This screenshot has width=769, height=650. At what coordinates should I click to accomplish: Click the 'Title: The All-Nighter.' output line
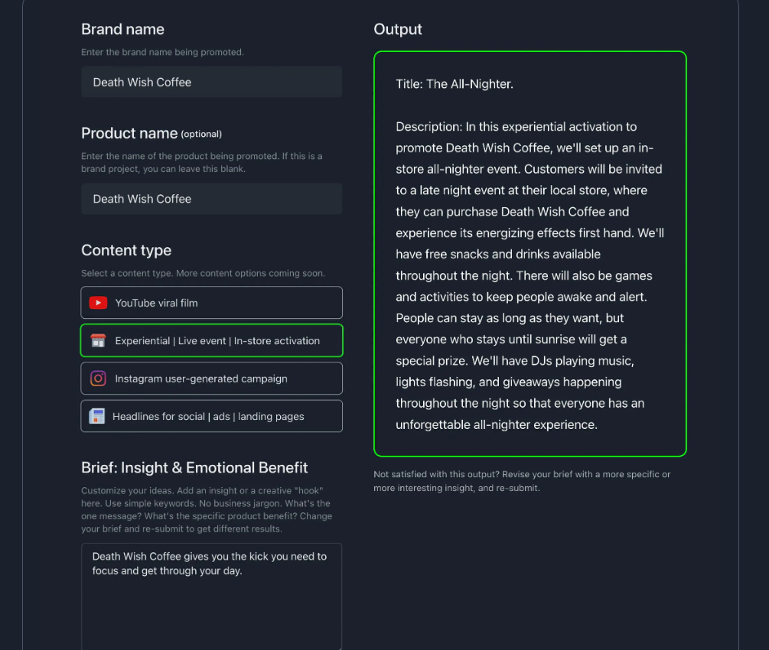pyautogui.click(x=455, y=84)
